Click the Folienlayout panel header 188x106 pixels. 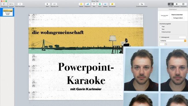173,9
